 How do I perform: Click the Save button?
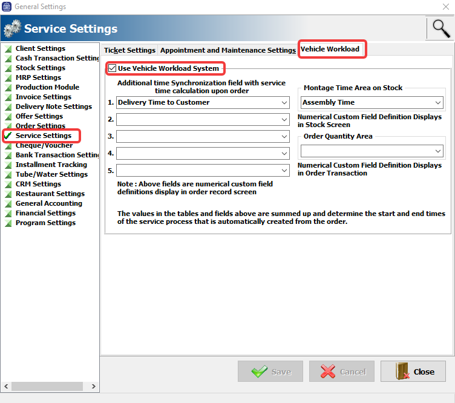[x=270, y=372]
